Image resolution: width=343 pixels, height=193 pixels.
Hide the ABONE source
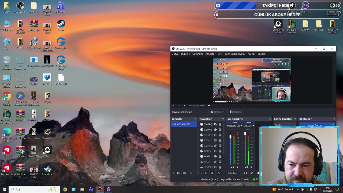(x=215, y=129)
